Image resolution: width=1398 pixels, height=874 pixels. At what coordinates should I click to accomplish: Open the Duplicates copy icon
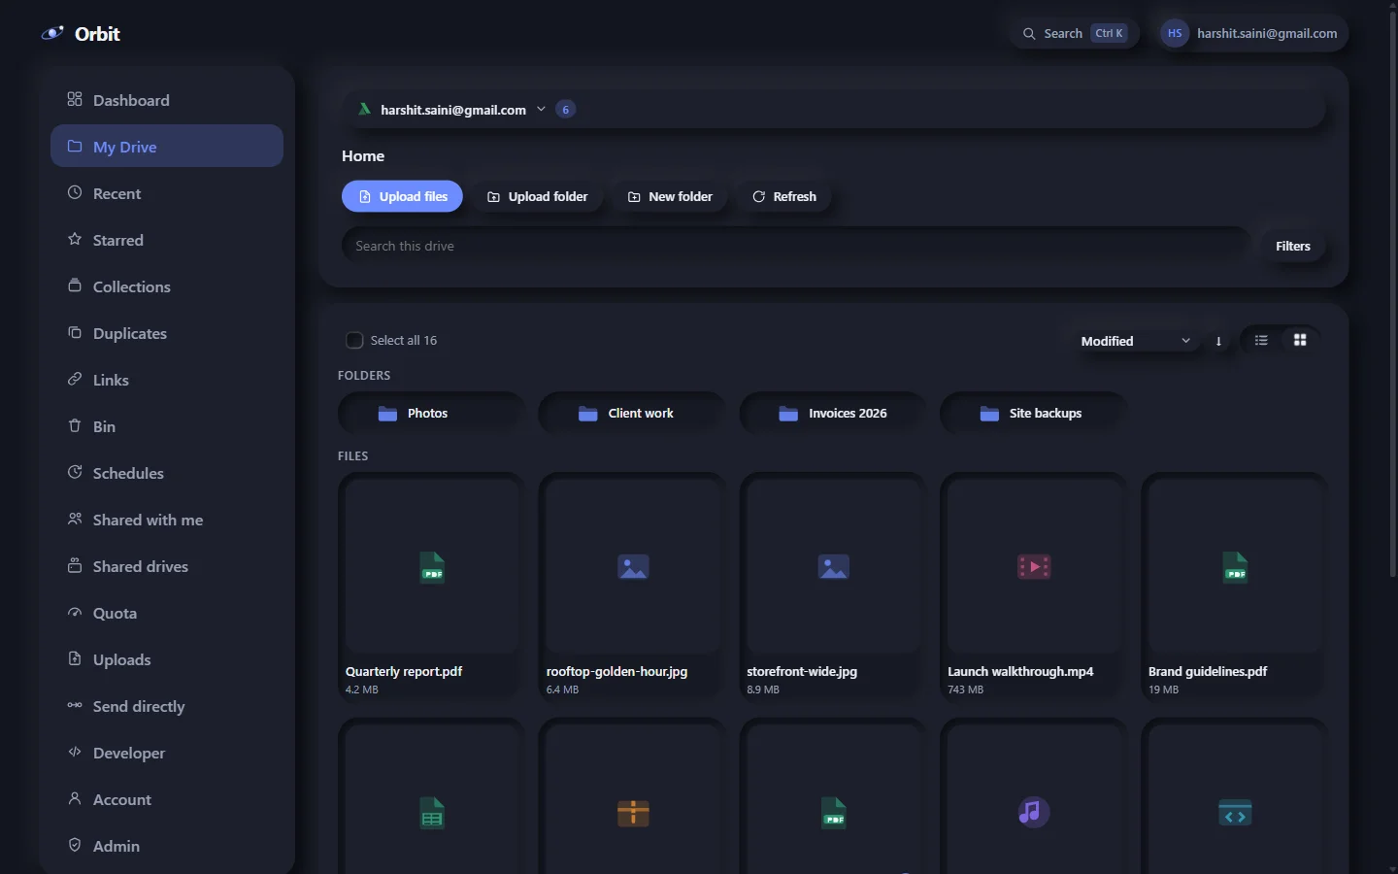coord(75,332)
